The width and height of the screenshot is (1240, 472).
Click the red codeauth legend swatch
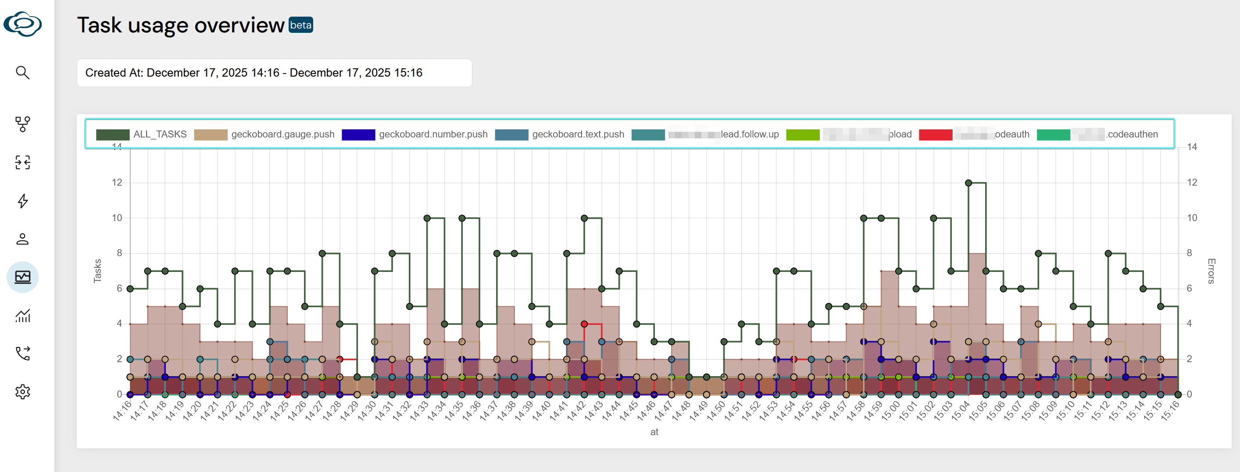point(935,134)
